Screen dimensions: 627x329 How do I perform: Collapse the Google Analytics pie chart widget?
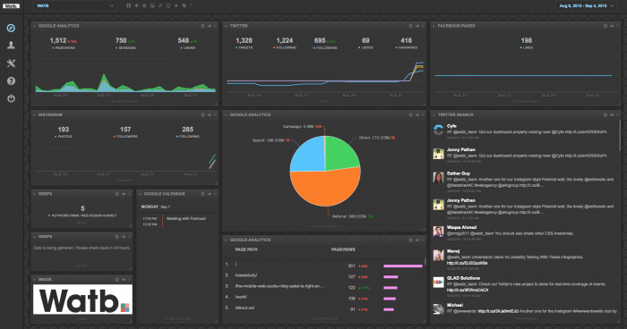[226, 115]
